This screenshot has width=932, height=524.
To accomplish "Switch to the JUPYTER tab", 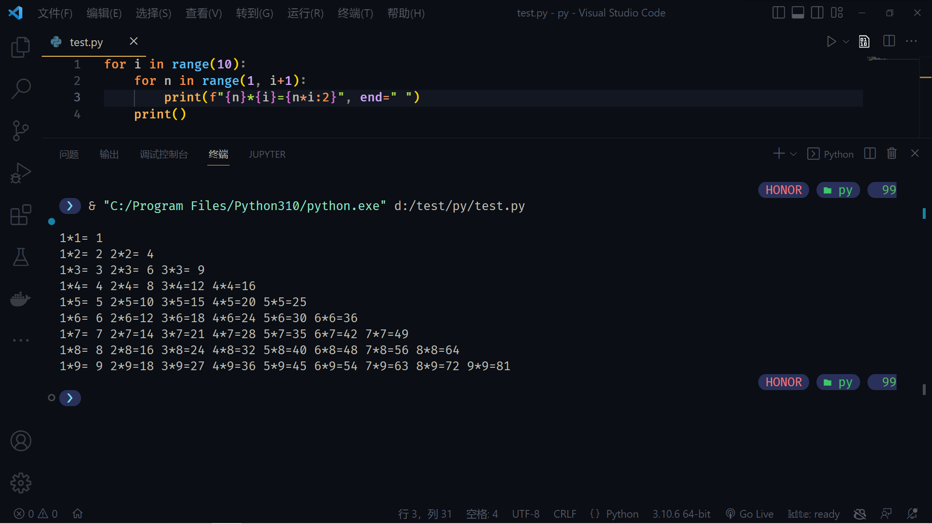I will (x=267, y=154).
